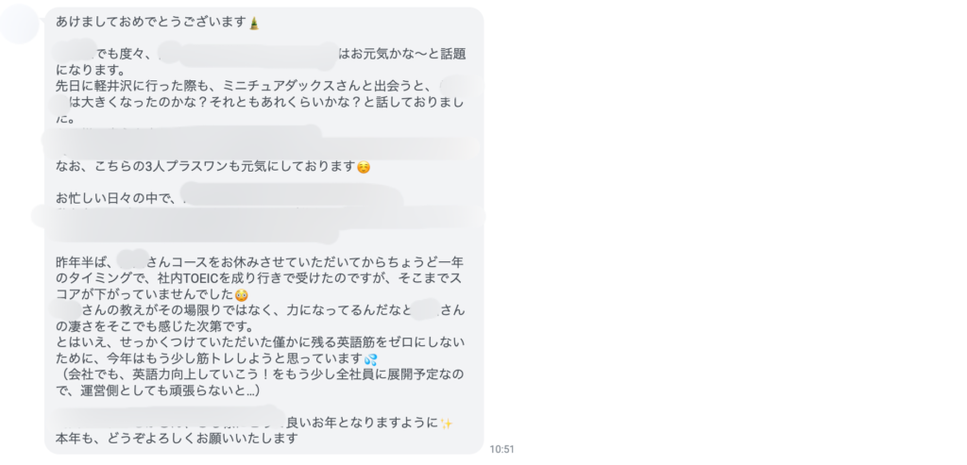The width and height of the screenshot is (967, 465).
Task: Click the parenthetical line starting （会社でも、英語力向上
Action: pyautogui.click(x=260, y=374)
